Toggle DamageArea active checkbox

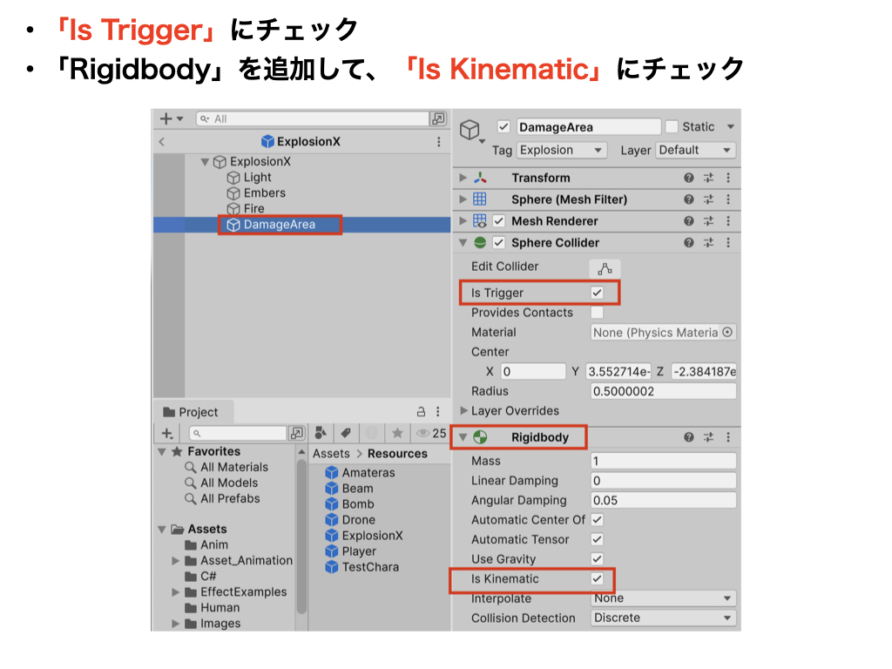point(503,127)
